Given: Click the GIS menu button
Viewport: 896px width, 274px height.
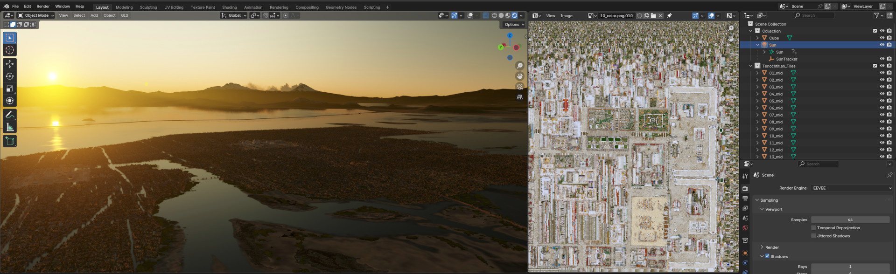Looking at the screenshot, I should tap(124, 15).
